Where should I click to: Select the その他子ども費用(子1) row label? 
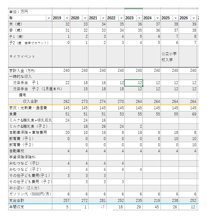(30, 176)
